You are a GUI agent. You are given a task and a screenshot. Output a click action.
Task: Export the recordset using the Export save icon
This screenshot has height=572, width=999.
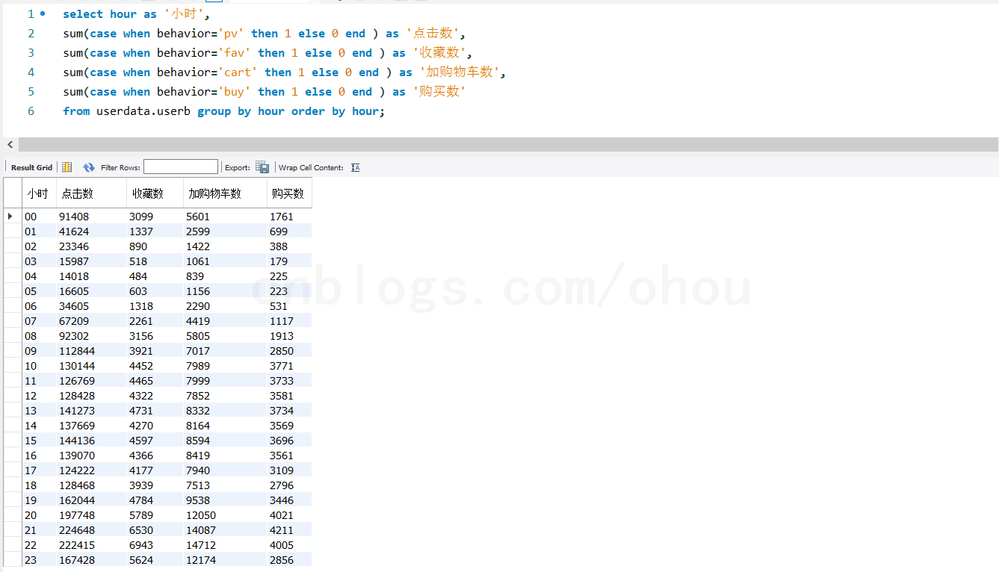click(262, 167)
